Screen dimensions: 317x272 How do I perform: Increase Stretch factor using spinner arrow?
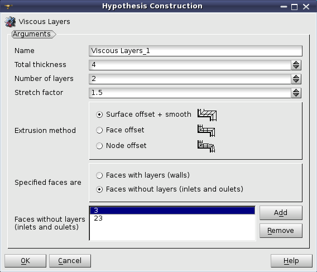(296, 90)
